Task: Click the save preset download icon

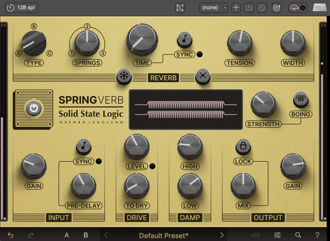Action: 249,8
